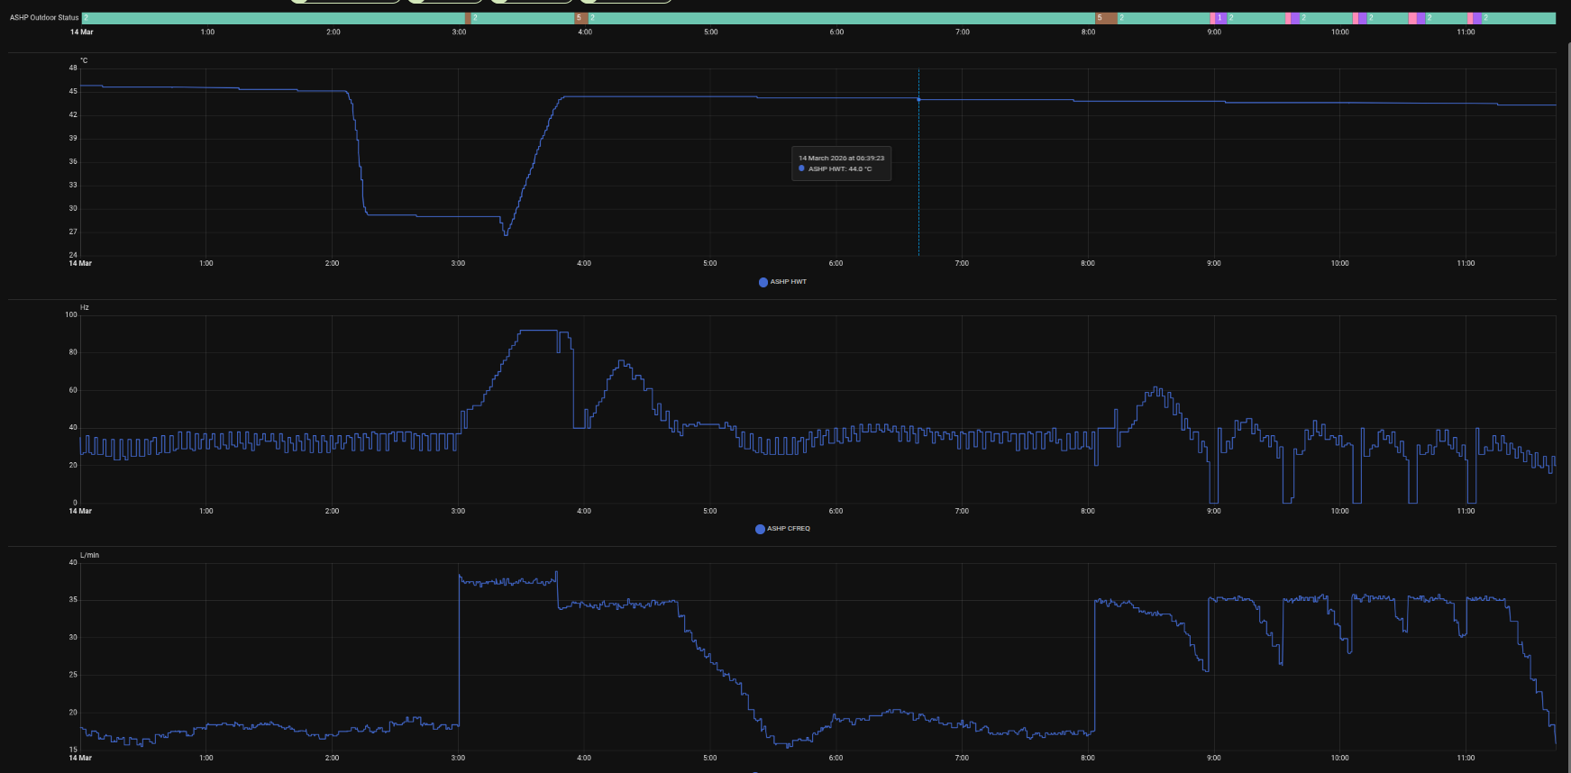Image resolution: width=1571 pixels, height=773 pixels.
Task: Select the brown status segment labeled 5 at 4:00
Action: coord(581,18)
